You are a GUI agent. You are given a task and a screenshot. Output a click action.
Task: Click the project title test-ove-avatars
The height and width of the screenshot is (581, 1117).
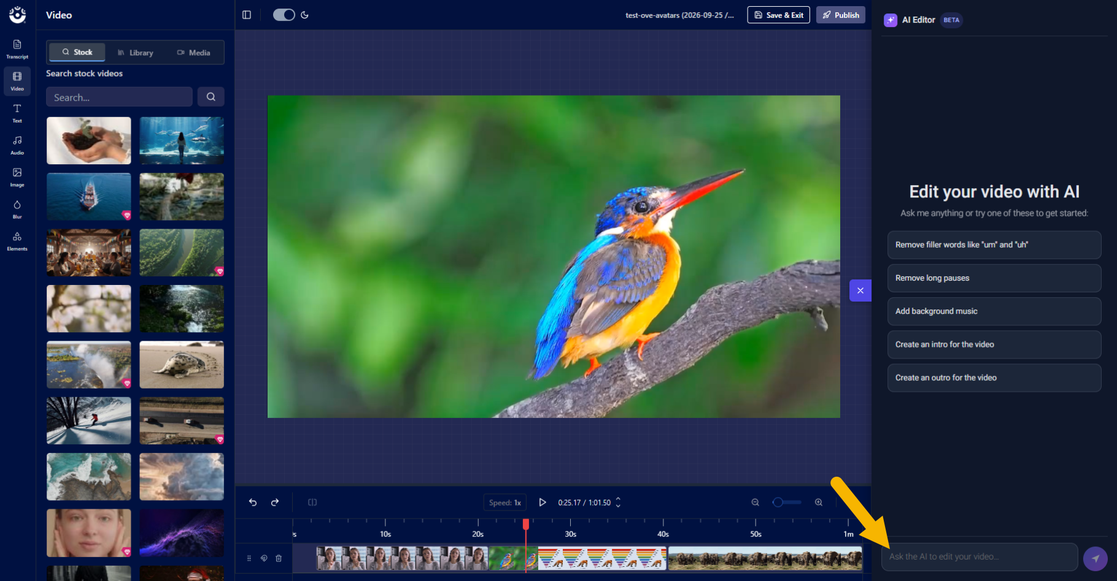click(679, 15)
